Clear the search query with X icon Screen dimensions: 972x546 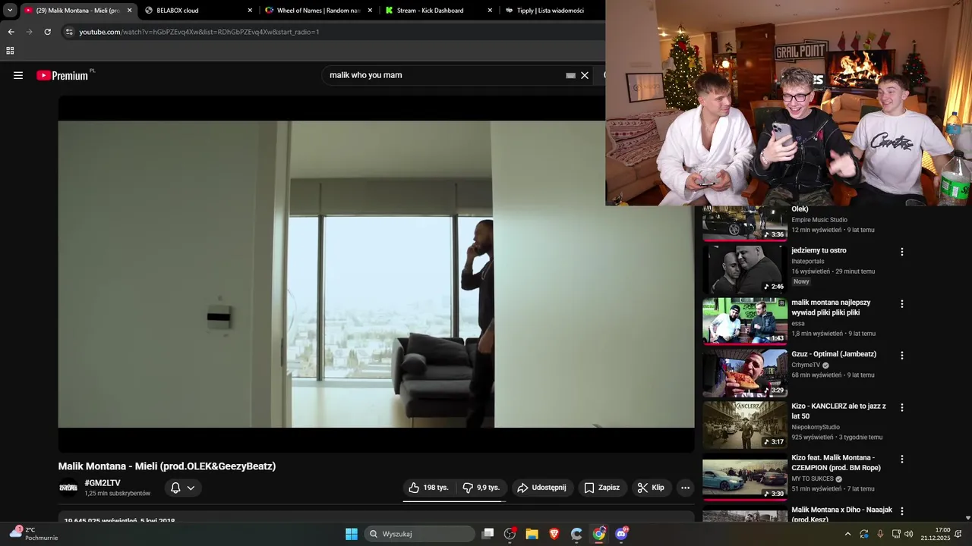pyautogui.click(x=585, y=75)
